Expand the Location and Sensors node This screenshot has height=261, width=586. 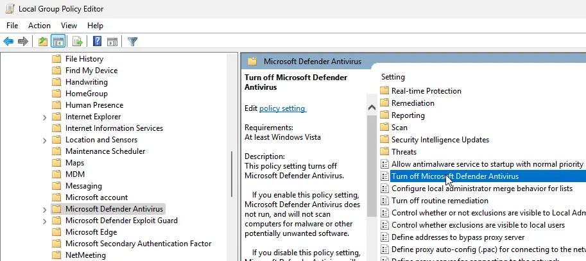point(44,140)
